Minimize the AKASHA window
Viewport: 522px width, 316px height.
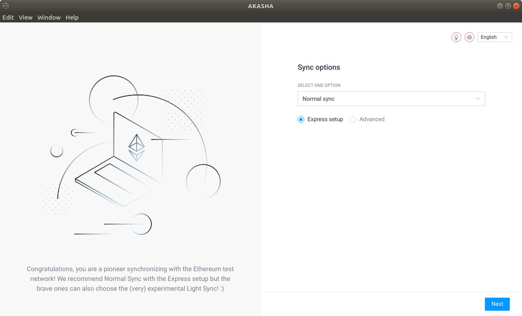pyautogui.click(x=499, y=6)
